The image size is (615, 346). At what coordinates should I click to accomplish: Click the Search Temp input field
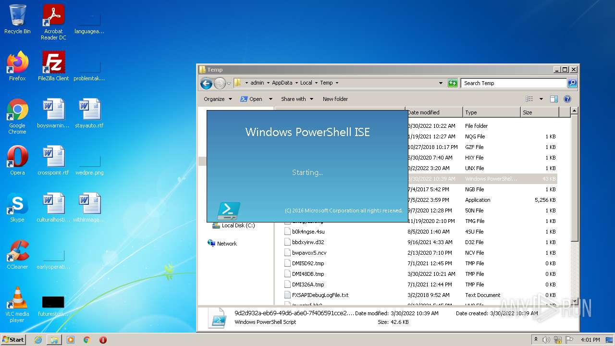513,83
